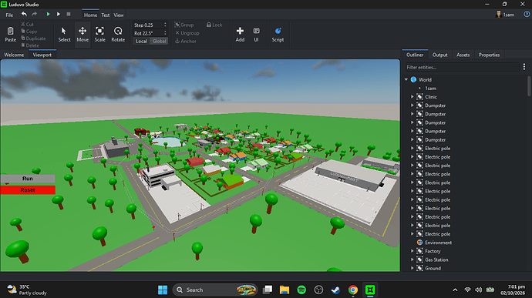Viewport: 532px width, 298px height.
Task: Open Spotify from the taskbar
Action: (301, 290)
